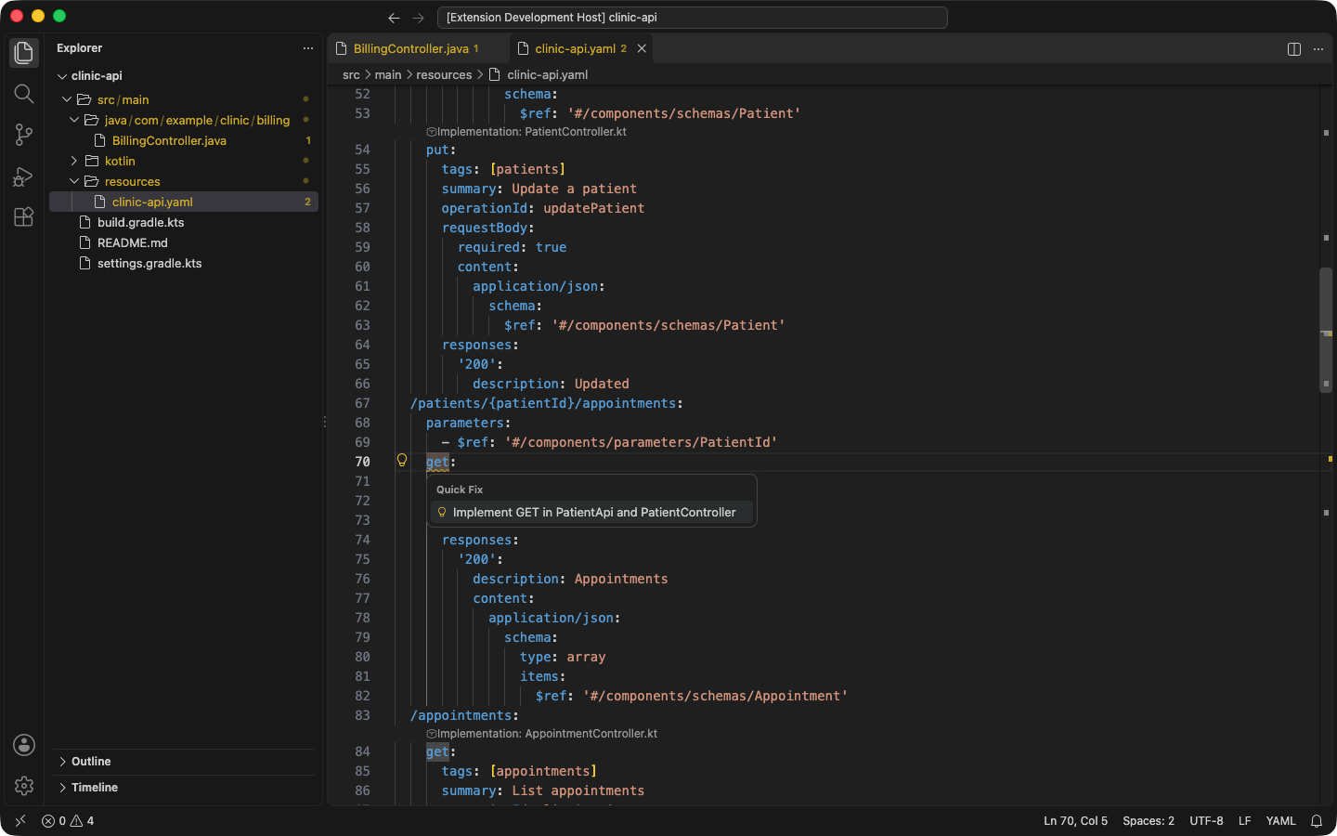
Task: Click the resources breadcrumb segment
Action: point(444,75)
